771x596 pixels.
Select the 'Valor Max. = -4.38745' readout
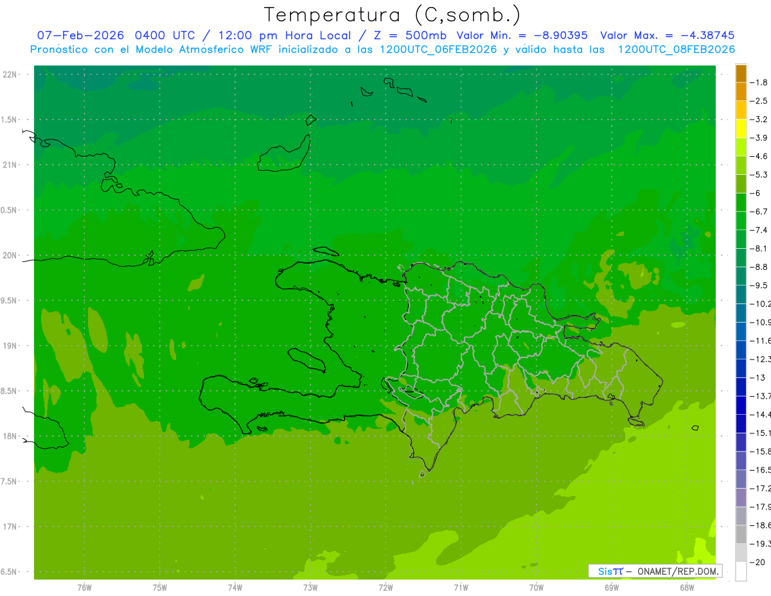click(x=667, y=35)
